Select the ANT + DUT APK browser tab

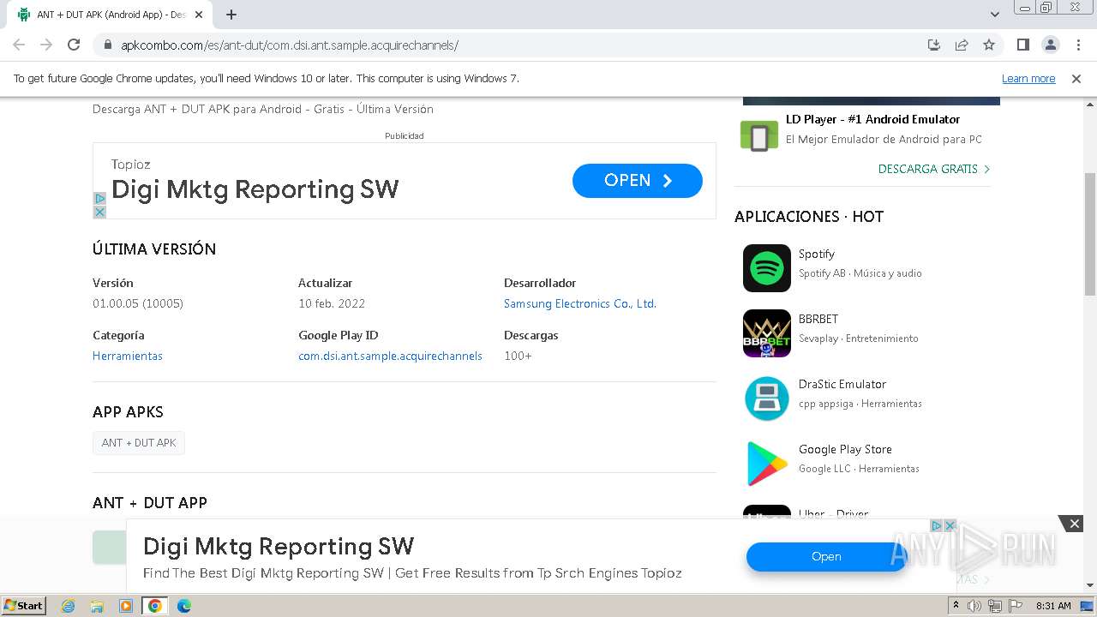(x=110, y=15)
